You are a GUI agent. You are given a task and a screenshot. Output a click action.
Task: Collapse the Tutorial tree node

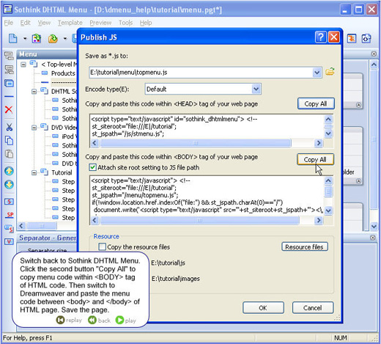[x=34, y=173]
